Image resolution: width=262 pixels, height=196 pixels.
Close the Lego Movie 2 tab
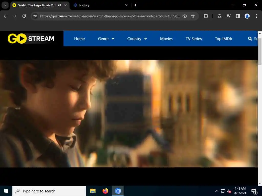click(x=65, y=5)
